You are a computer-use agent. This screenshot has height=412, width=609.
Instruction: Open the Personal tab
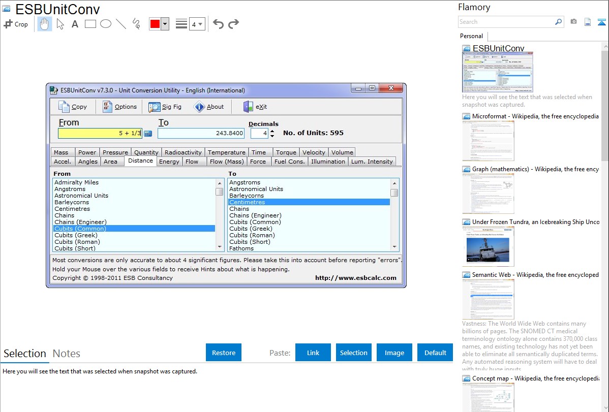[471, 36]
